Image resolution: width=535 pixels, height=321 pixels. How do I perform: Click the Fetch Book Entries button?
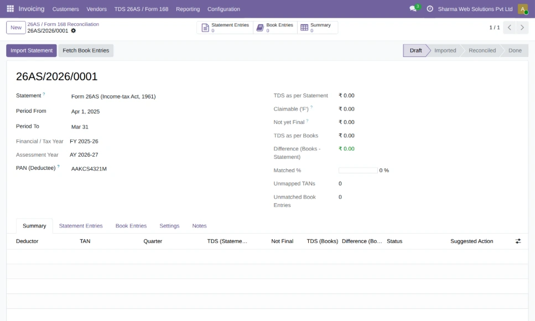click(x=86, y=50)
